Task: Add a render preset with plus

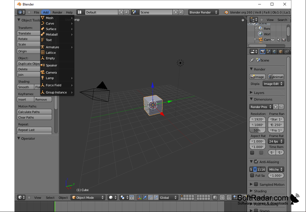Action: 276,107
